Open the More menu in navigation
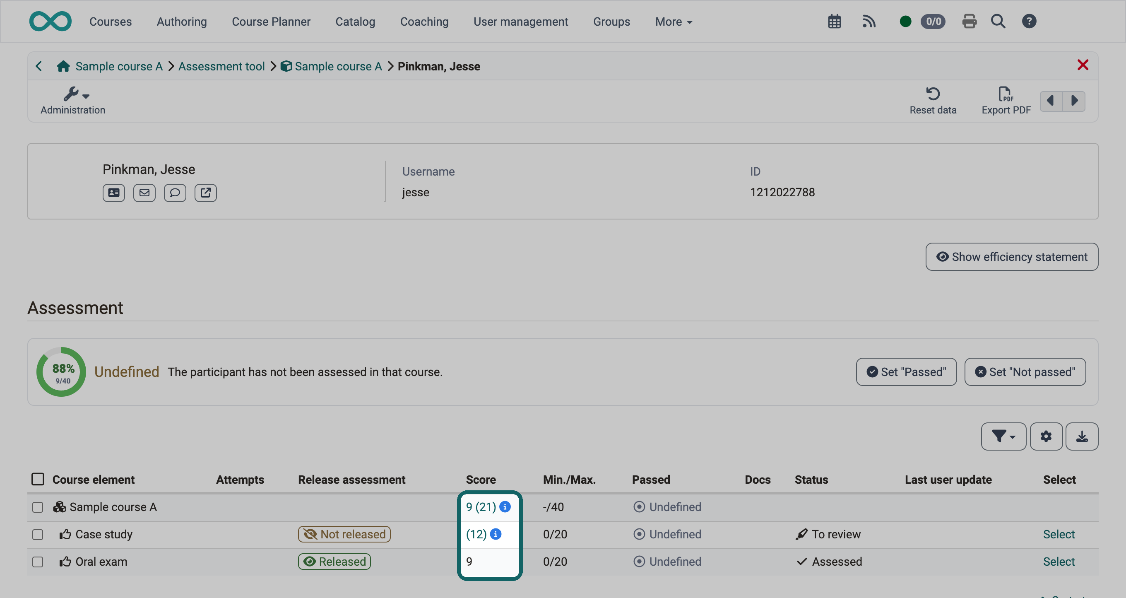Viewport: 1126px width, 598px height. [x=674, y=22]
